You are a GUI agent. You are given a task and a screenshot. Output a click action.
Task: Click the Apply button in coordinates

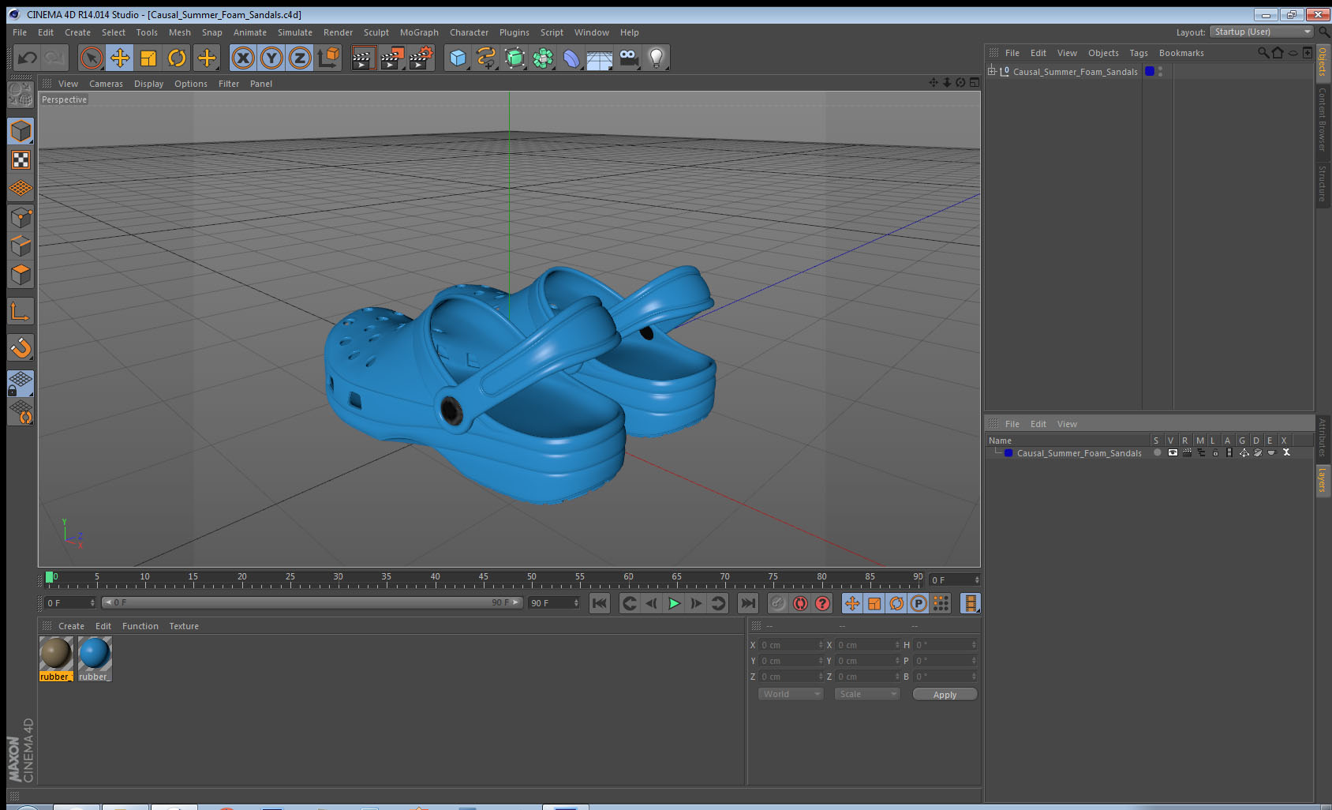pyautogui.click(x=945, y=695)
